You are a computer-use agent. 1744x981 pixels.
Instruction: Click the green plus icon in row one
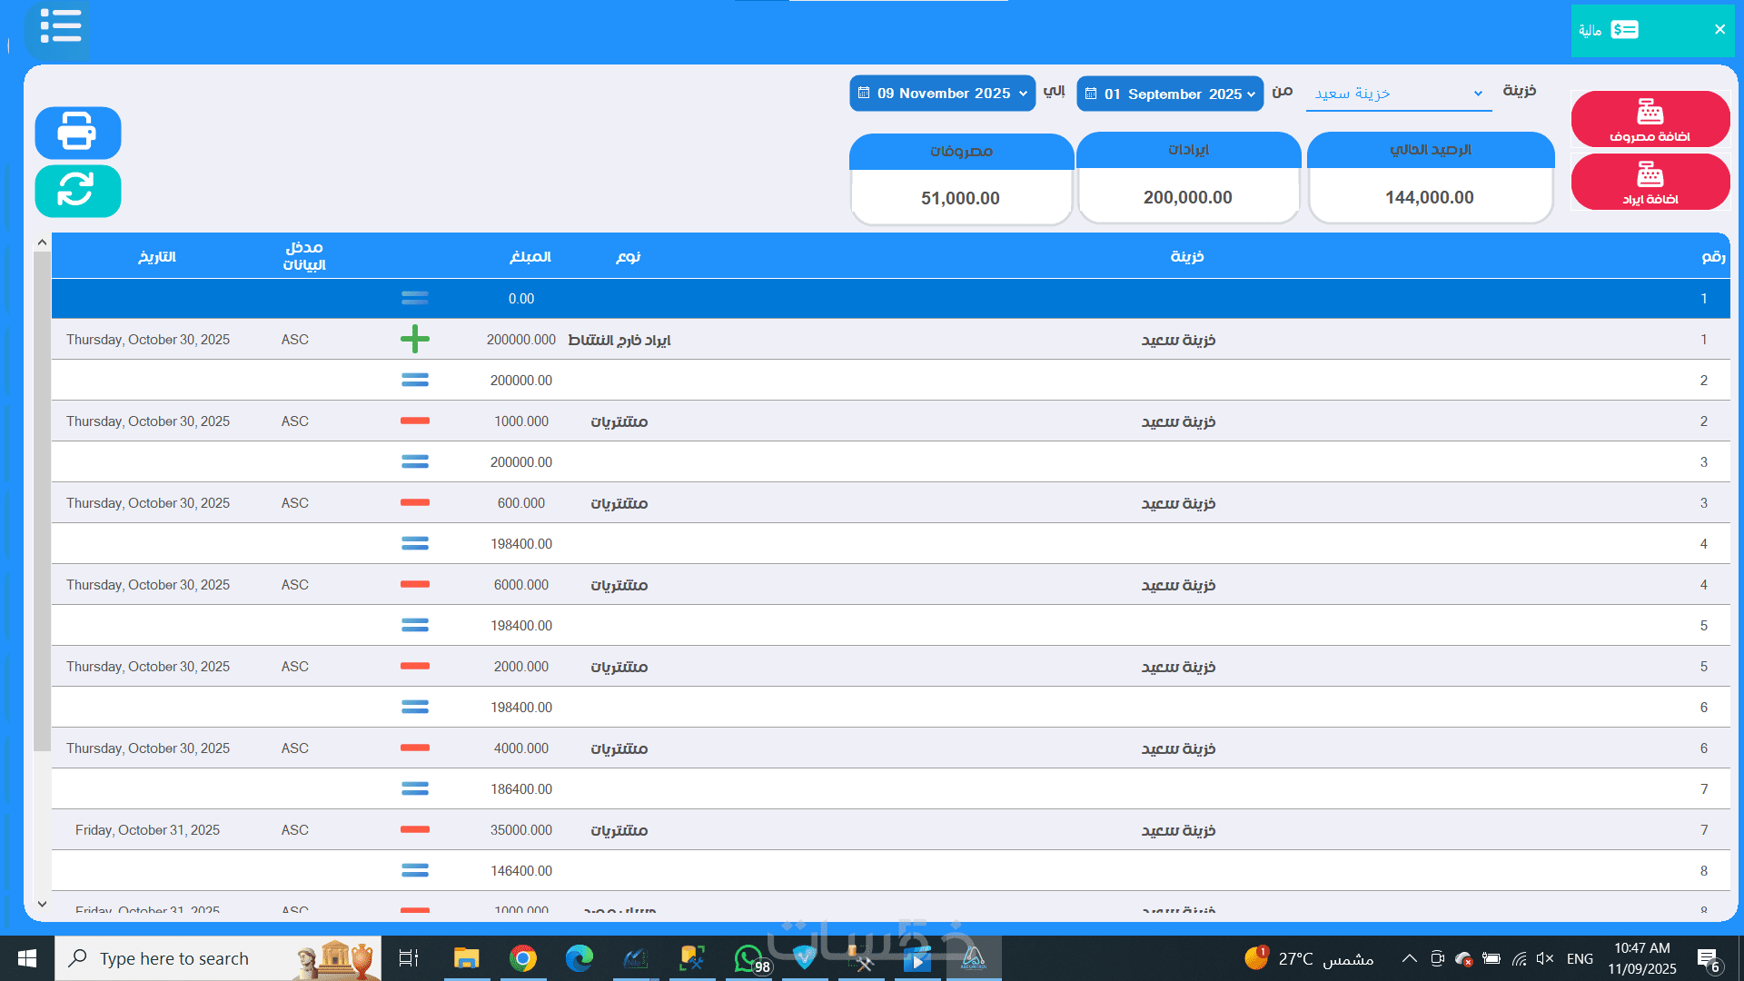click(414, 340)
